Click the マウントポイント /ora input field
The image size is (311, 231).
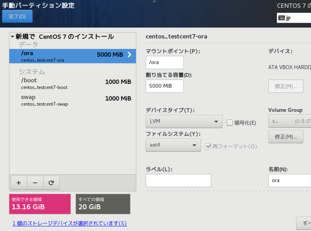pyautogui.click(x=165, y=63)
